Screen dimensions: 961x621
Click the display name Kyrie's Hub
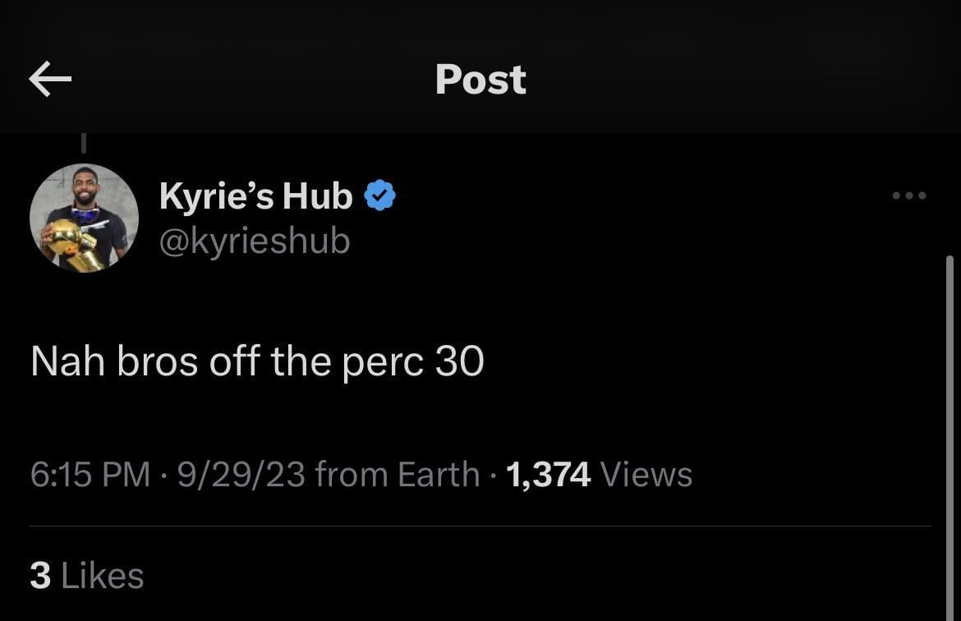click(x=255, y=195)
